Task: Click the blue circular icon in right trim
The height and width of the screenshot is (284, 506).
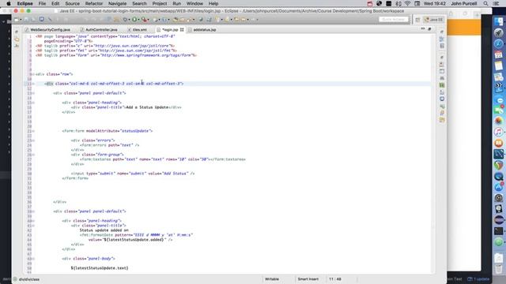Action: click(x=442, y=99)
